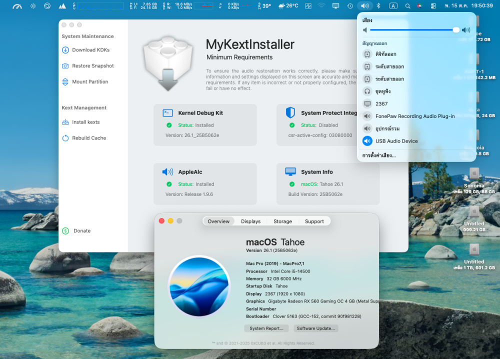Image resolution: width=500 pixels, height=359 pixels.
Task: Click the System Report button
Action: (x=266, y=328)
